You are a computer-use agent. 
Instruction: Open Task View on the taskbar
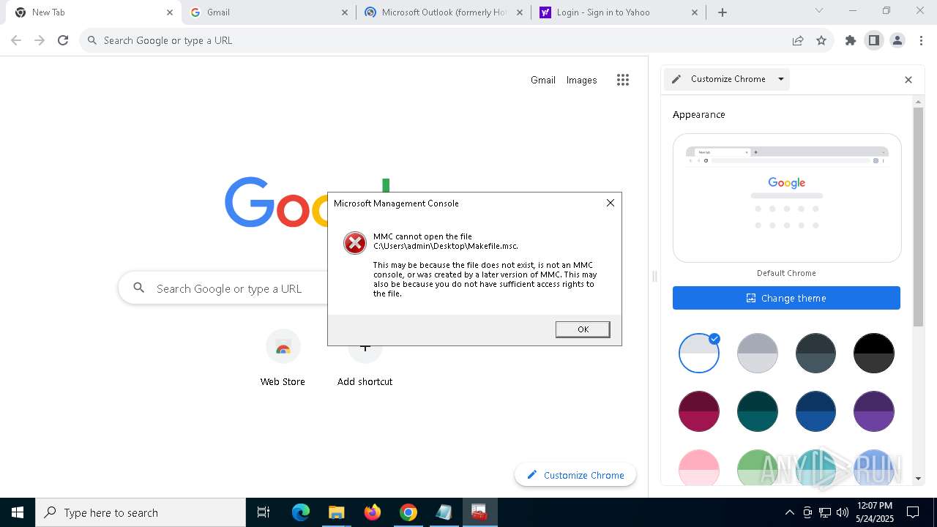click(x=264, y=512)
